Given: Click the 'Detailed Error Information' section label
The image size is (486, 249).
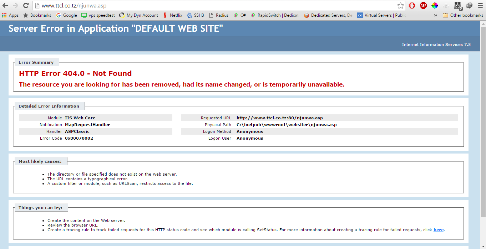Looking at the screenshot, I should pos(49,106).
